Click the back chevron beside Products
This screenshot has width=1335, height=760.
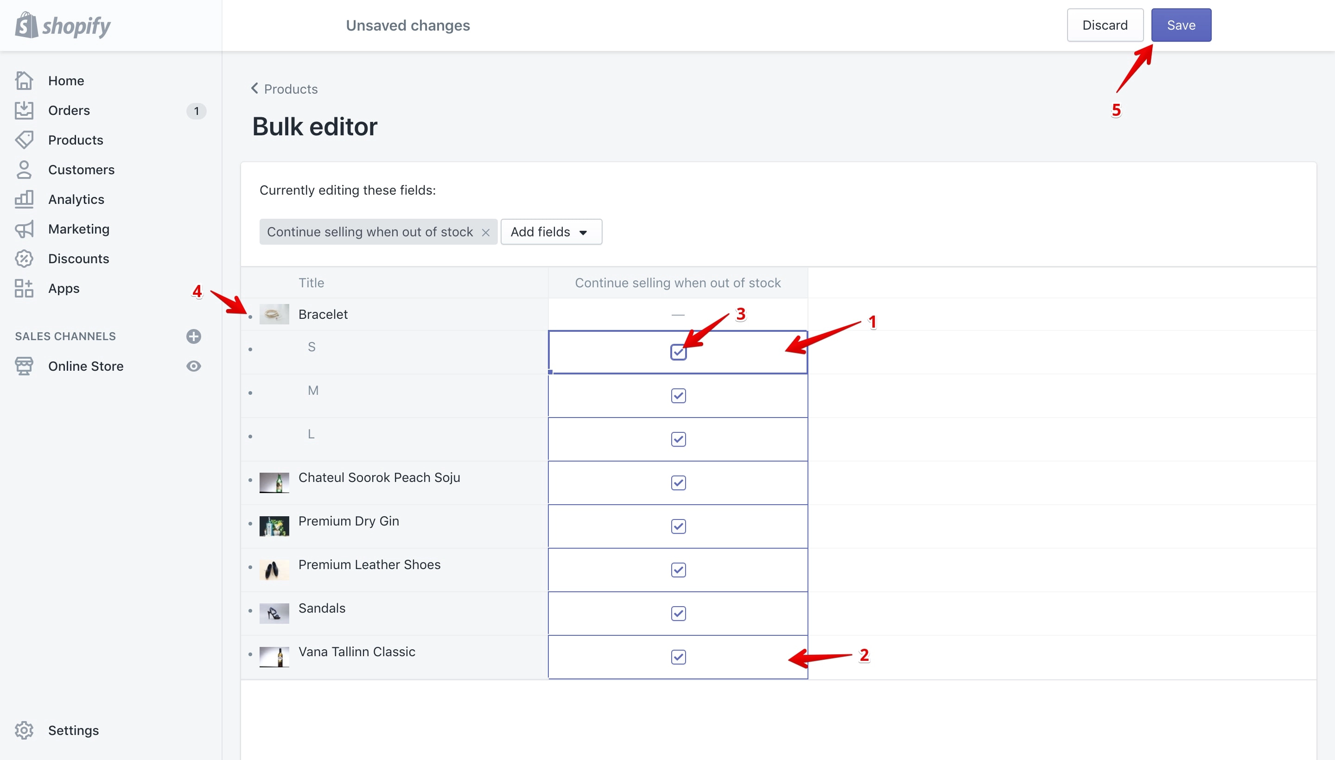coord(254,88)
